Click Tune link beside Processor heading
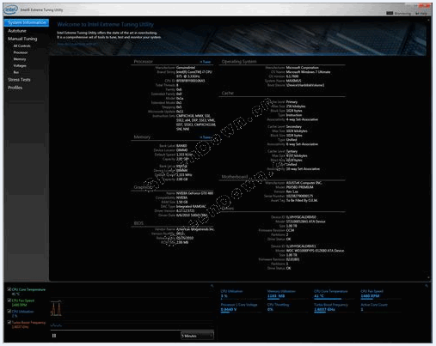The image size is (436, 346). coord(206,62)
